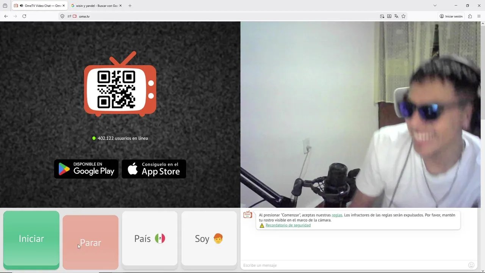Click the Apple logo on App Store badge
This screenshot has height=273, width=485.
click(133, 169)
